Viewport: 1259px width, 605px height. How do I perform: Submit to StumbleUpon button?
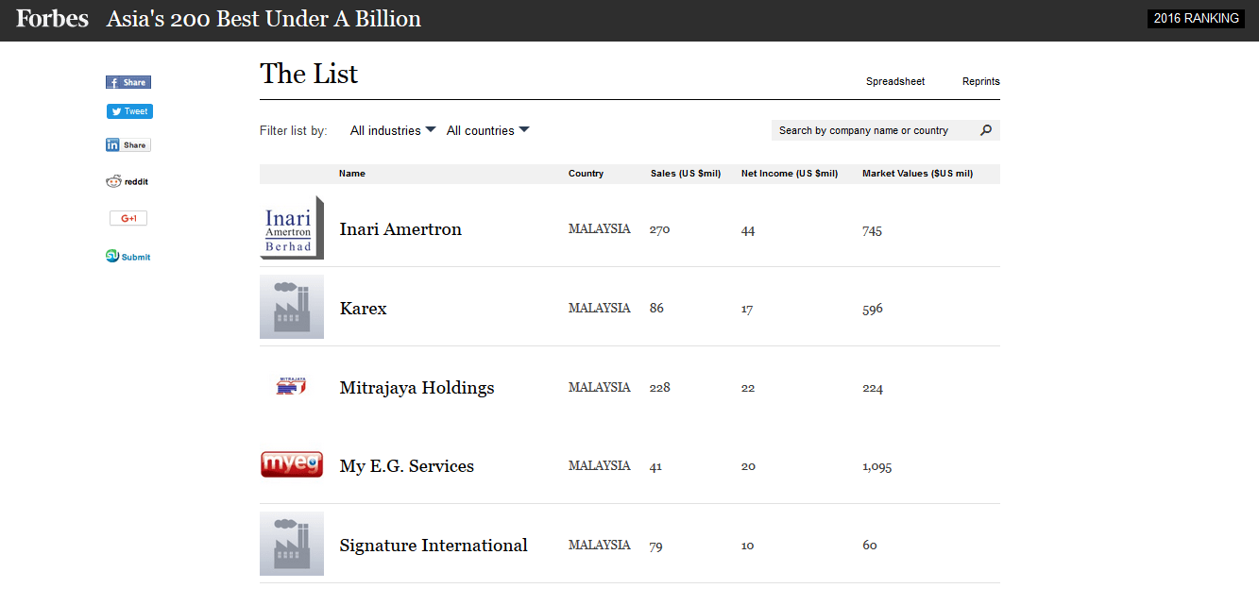pos(128,256)
